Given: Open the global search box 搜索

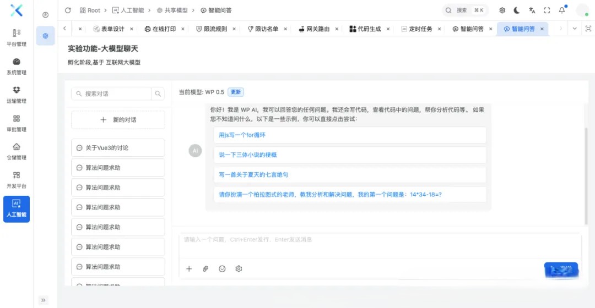Looking at the screenshot, I should tap(465, 10).
